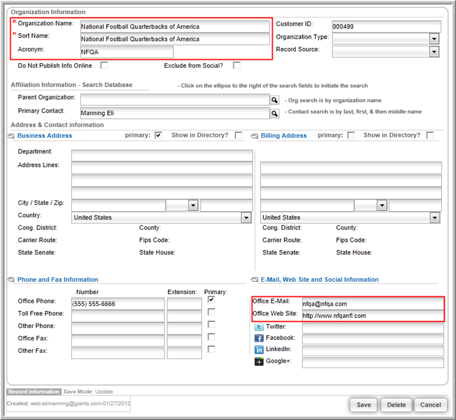Open Billing Address state dropdown
The height and width of the screenshot is (420, 456).
(x=382, y=205)
